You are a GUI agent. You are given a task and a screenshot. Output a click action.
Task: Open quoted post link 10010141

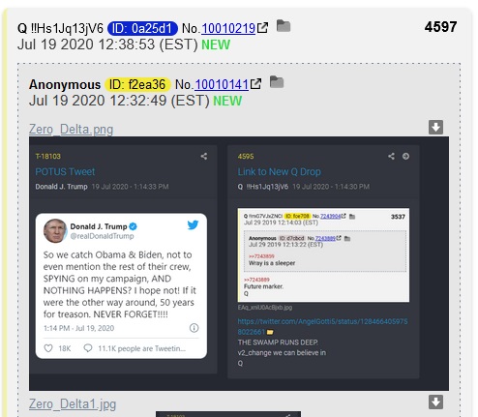pyautogui.click(x=222, y=84)
